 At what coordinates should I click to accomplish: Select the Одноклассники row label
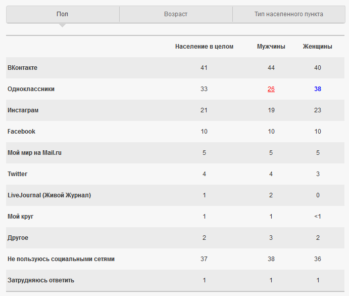(31, 89)
